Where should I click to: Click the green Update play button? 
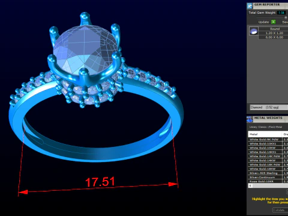[x=274, y=22]
